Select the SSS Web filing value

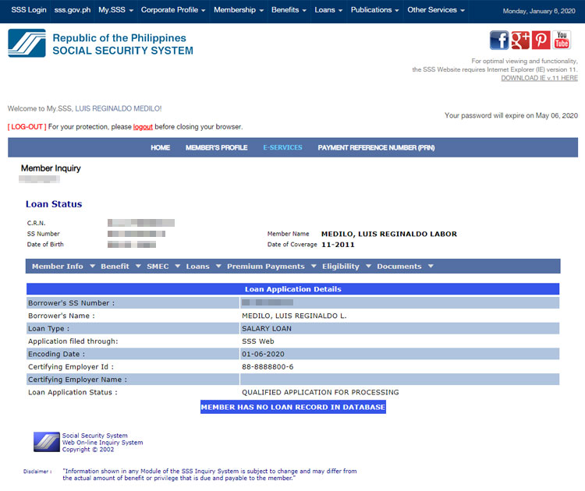(258, 341)
